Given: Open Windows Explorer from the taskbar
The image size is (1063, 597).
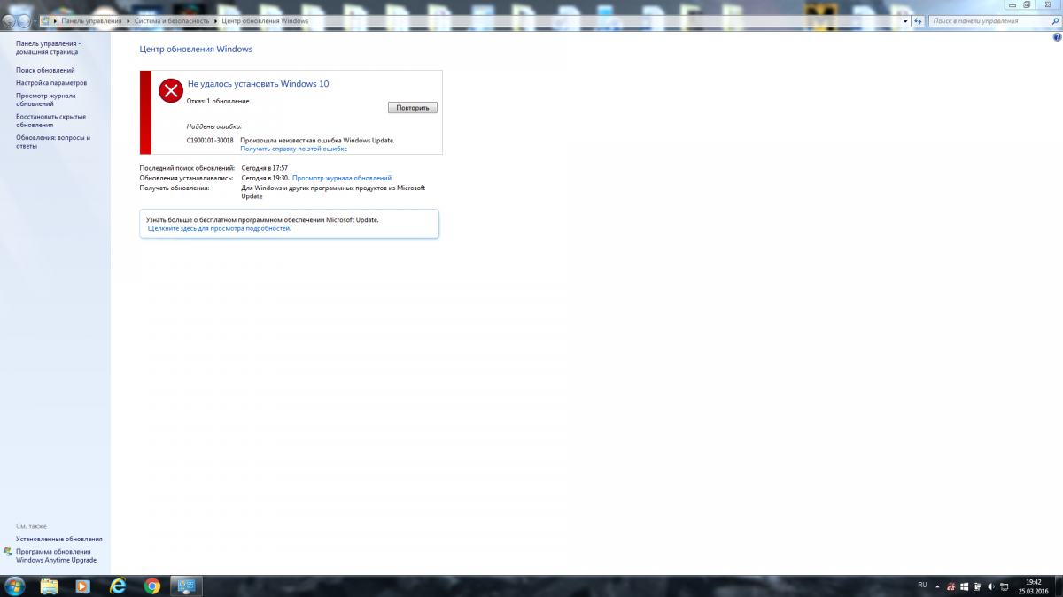Looking at the screenshot, I should click(49, 586).
